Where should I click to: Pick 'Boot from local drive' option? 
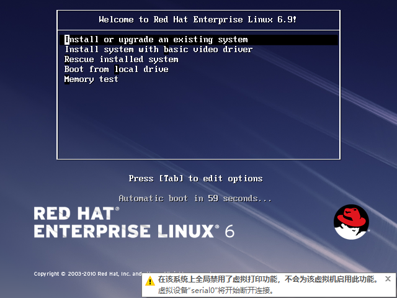point(116,69)
